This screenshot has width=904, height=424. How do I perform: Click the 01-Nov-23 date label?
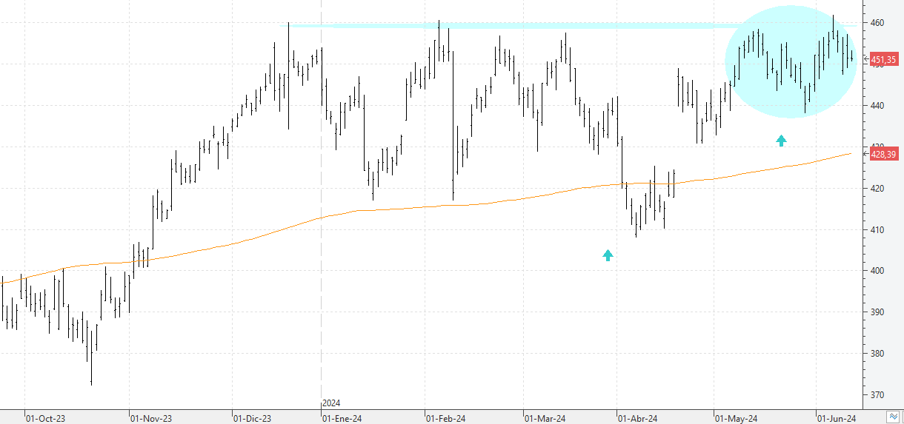[x=150, y=418]
